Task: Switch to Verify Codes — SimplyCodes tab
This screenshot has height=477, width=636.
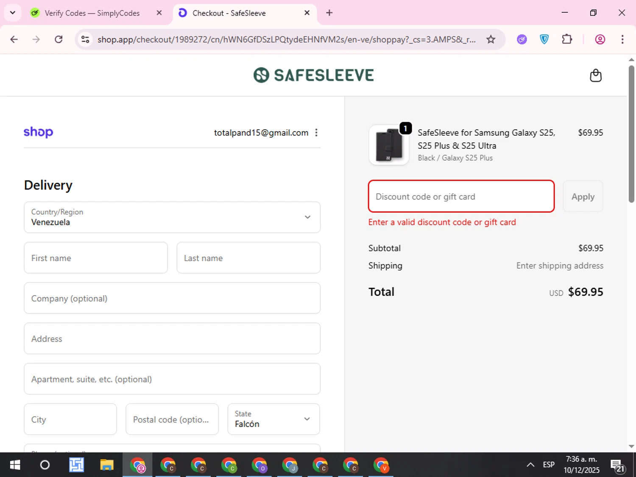Action: point(92,13)
